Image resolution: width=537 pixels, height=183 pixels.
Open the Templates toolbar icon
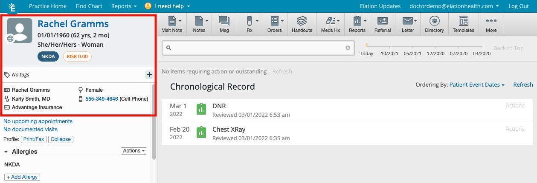[463, 24]
